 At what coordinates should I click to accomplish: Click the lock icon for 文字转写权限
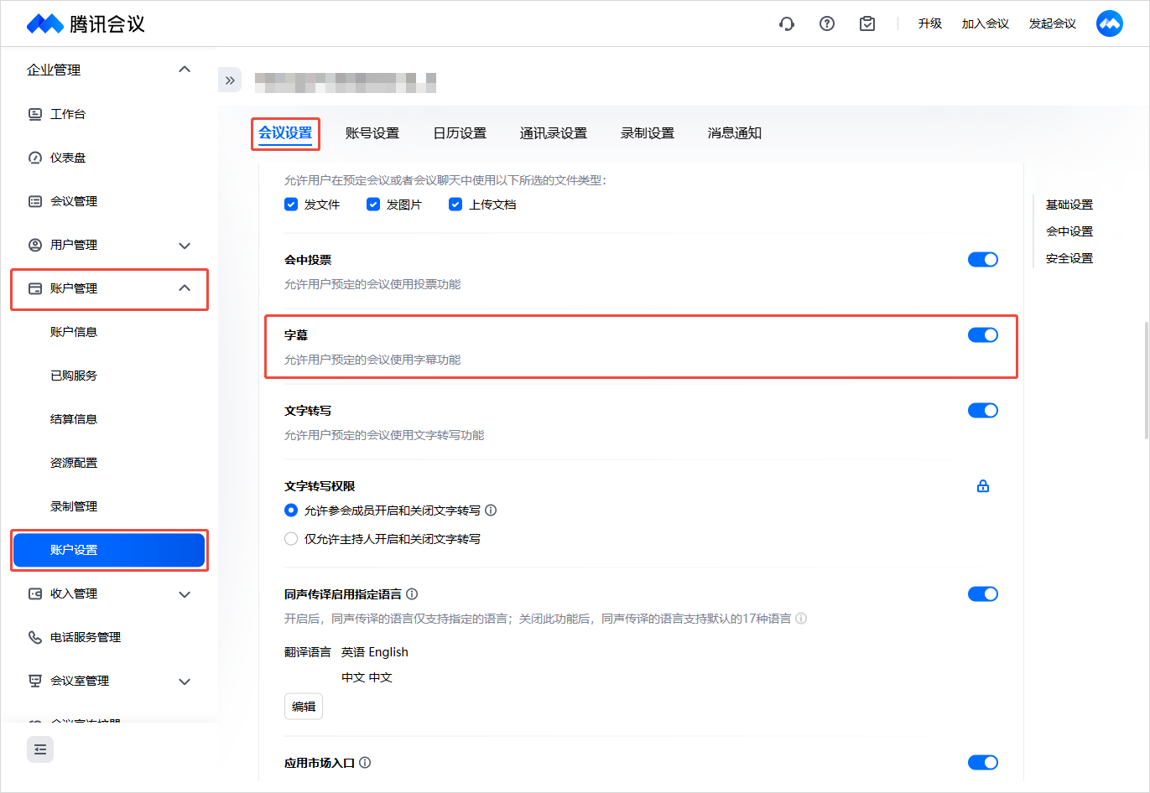pyautogui.click(x=983, y=486)
